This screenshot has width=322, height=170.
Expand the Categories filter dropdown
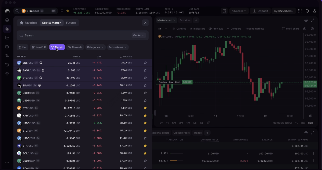[x=95, y=47]
